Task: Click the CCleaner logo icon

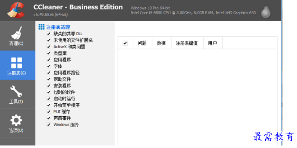Action: tap(16, 10)
